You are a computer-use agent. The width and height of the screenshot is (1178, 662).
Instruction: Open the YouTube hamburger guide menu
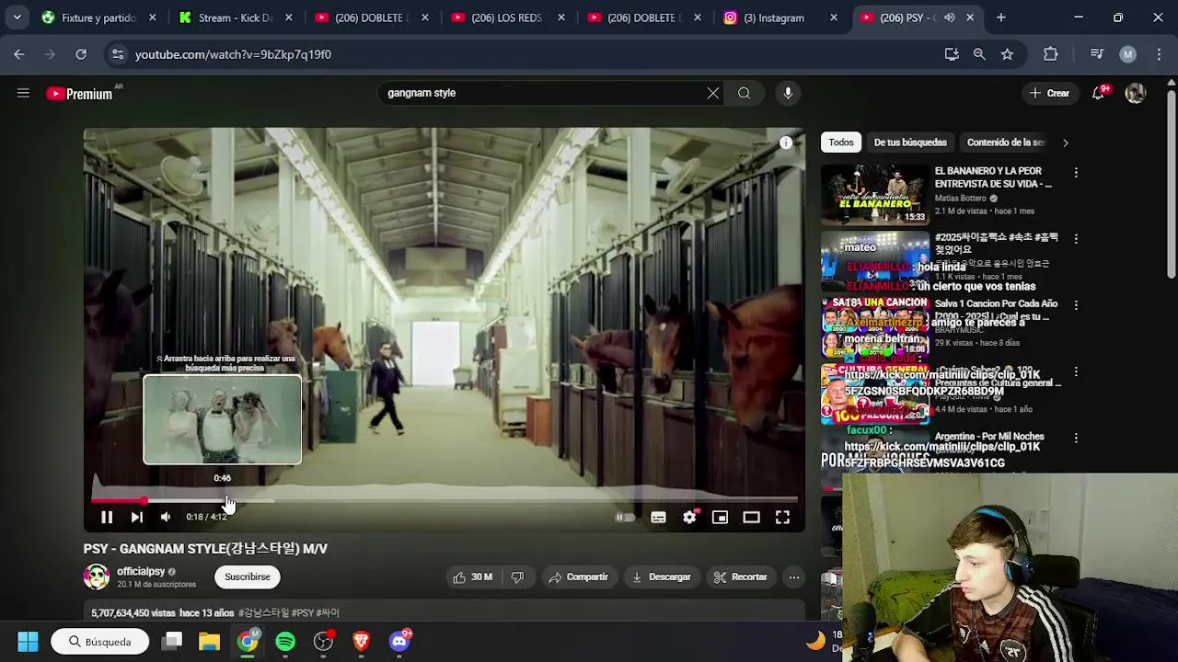[23, 93]
